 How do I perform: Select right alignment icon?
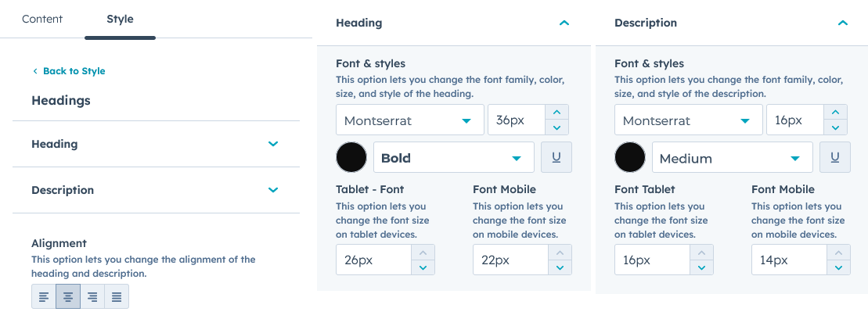pyautogui.click(x=92, y=297)
